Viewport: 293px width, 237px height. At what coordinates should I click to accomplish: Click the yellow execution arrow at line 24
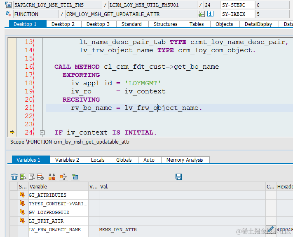click(12, 132)
